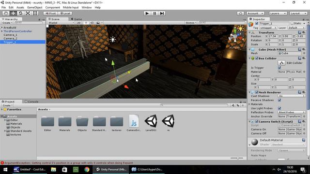This screenshot has width=310, height=174.
Task: Toggle Receive Shadows checkbox
Action: (x=279, y=100)
